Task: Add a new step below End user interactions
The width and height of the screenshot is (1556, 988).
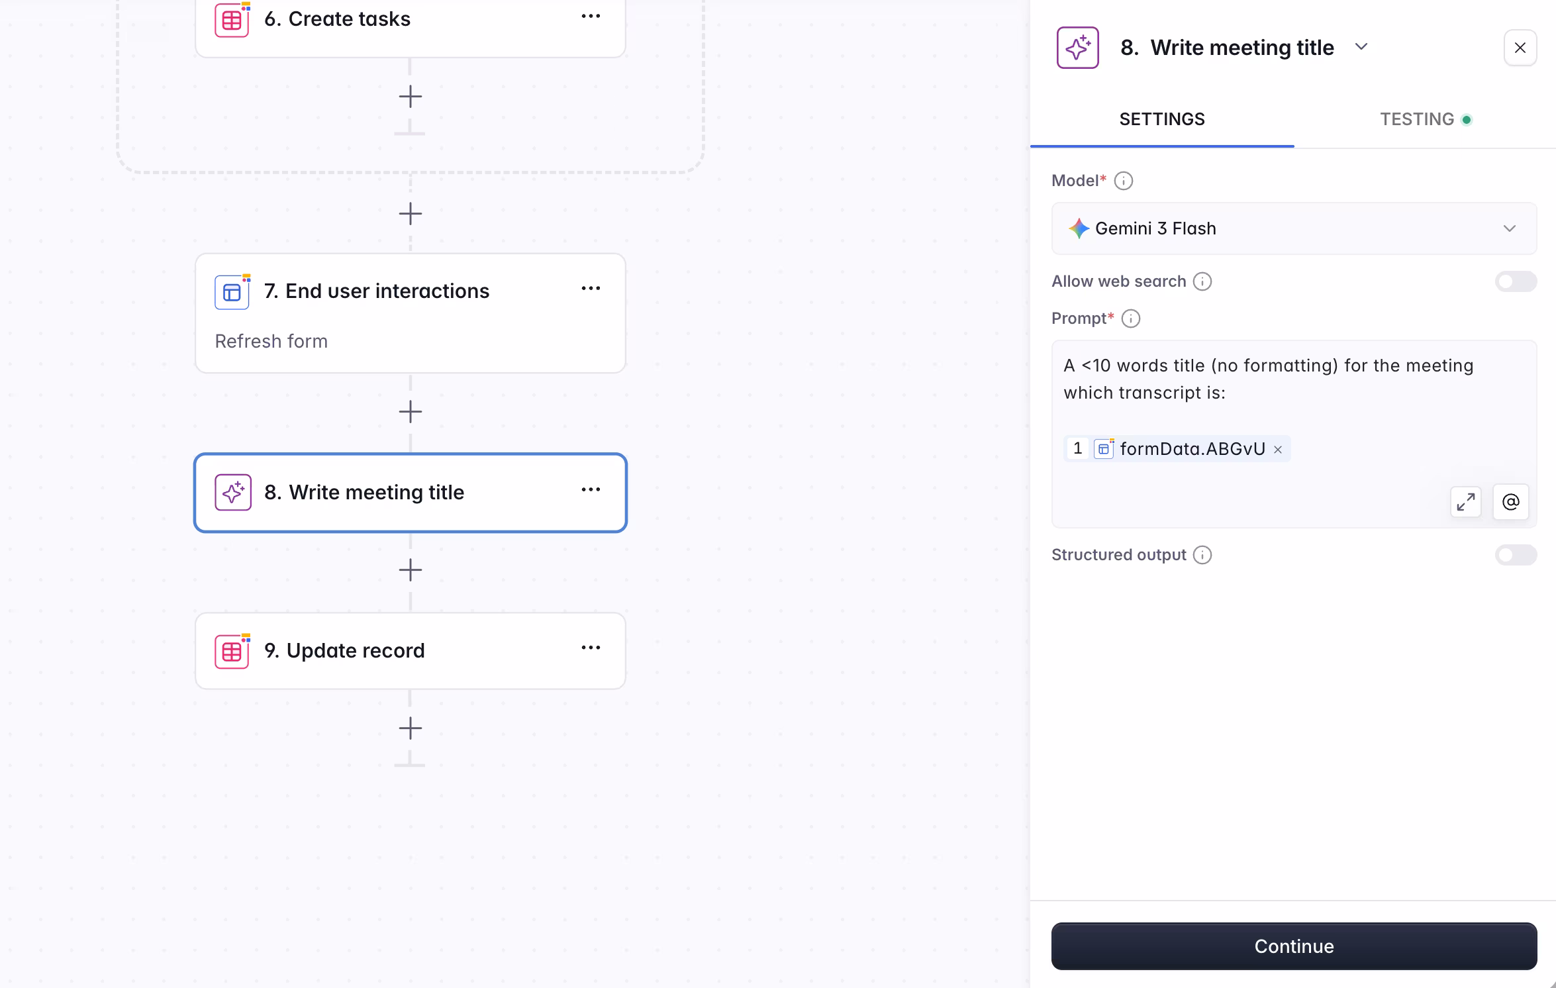Action: coord(410,411)
